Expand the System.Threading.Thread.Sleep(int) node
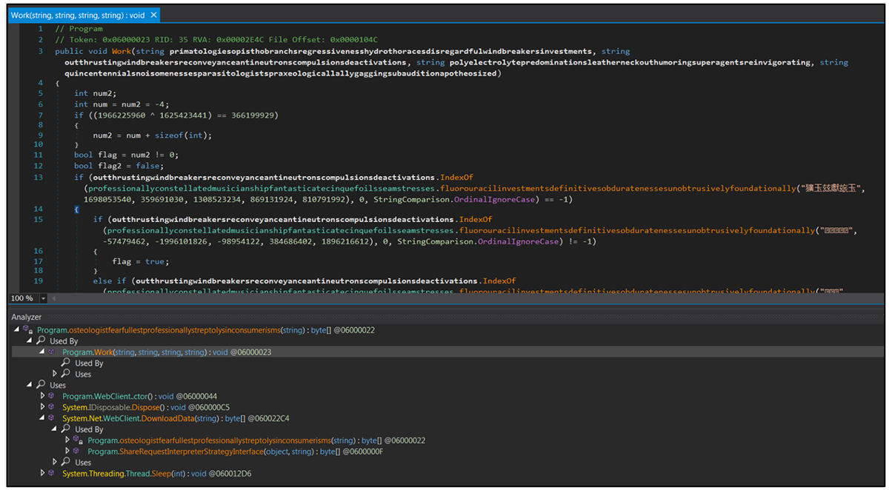 click(x=42, y=474)
